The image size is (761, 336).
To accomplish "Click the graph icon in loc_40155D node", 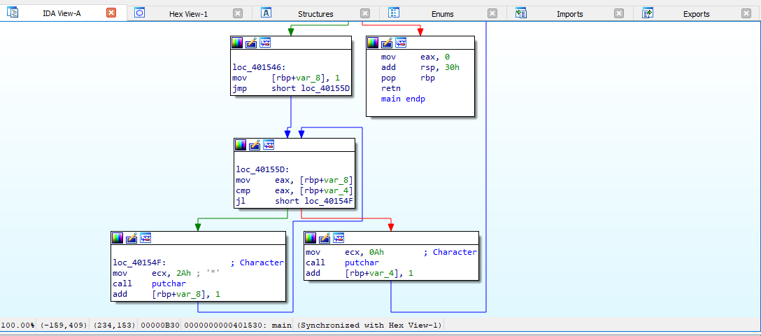I will [269, 145].
